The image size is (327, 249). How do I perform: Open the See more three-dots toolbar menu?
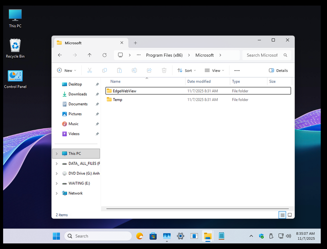coord(237,71)
